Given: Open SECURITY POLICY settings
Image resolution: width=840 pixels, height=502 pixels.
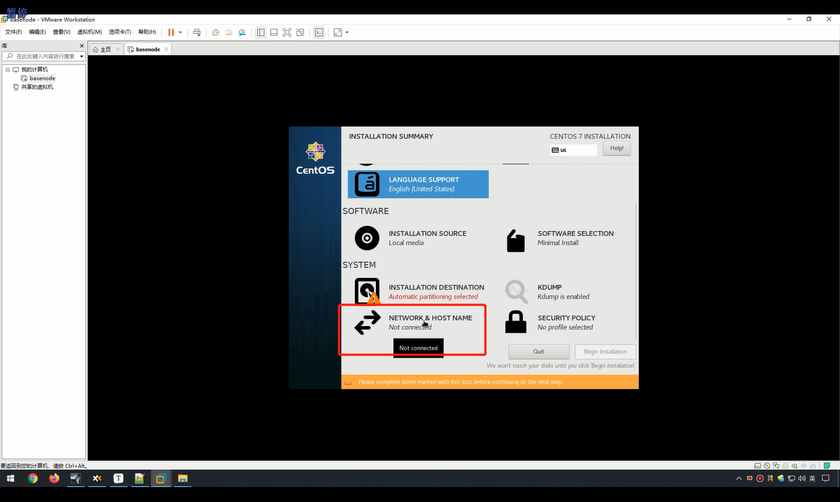Looking at the screenshot, I should tap(551, 322).
